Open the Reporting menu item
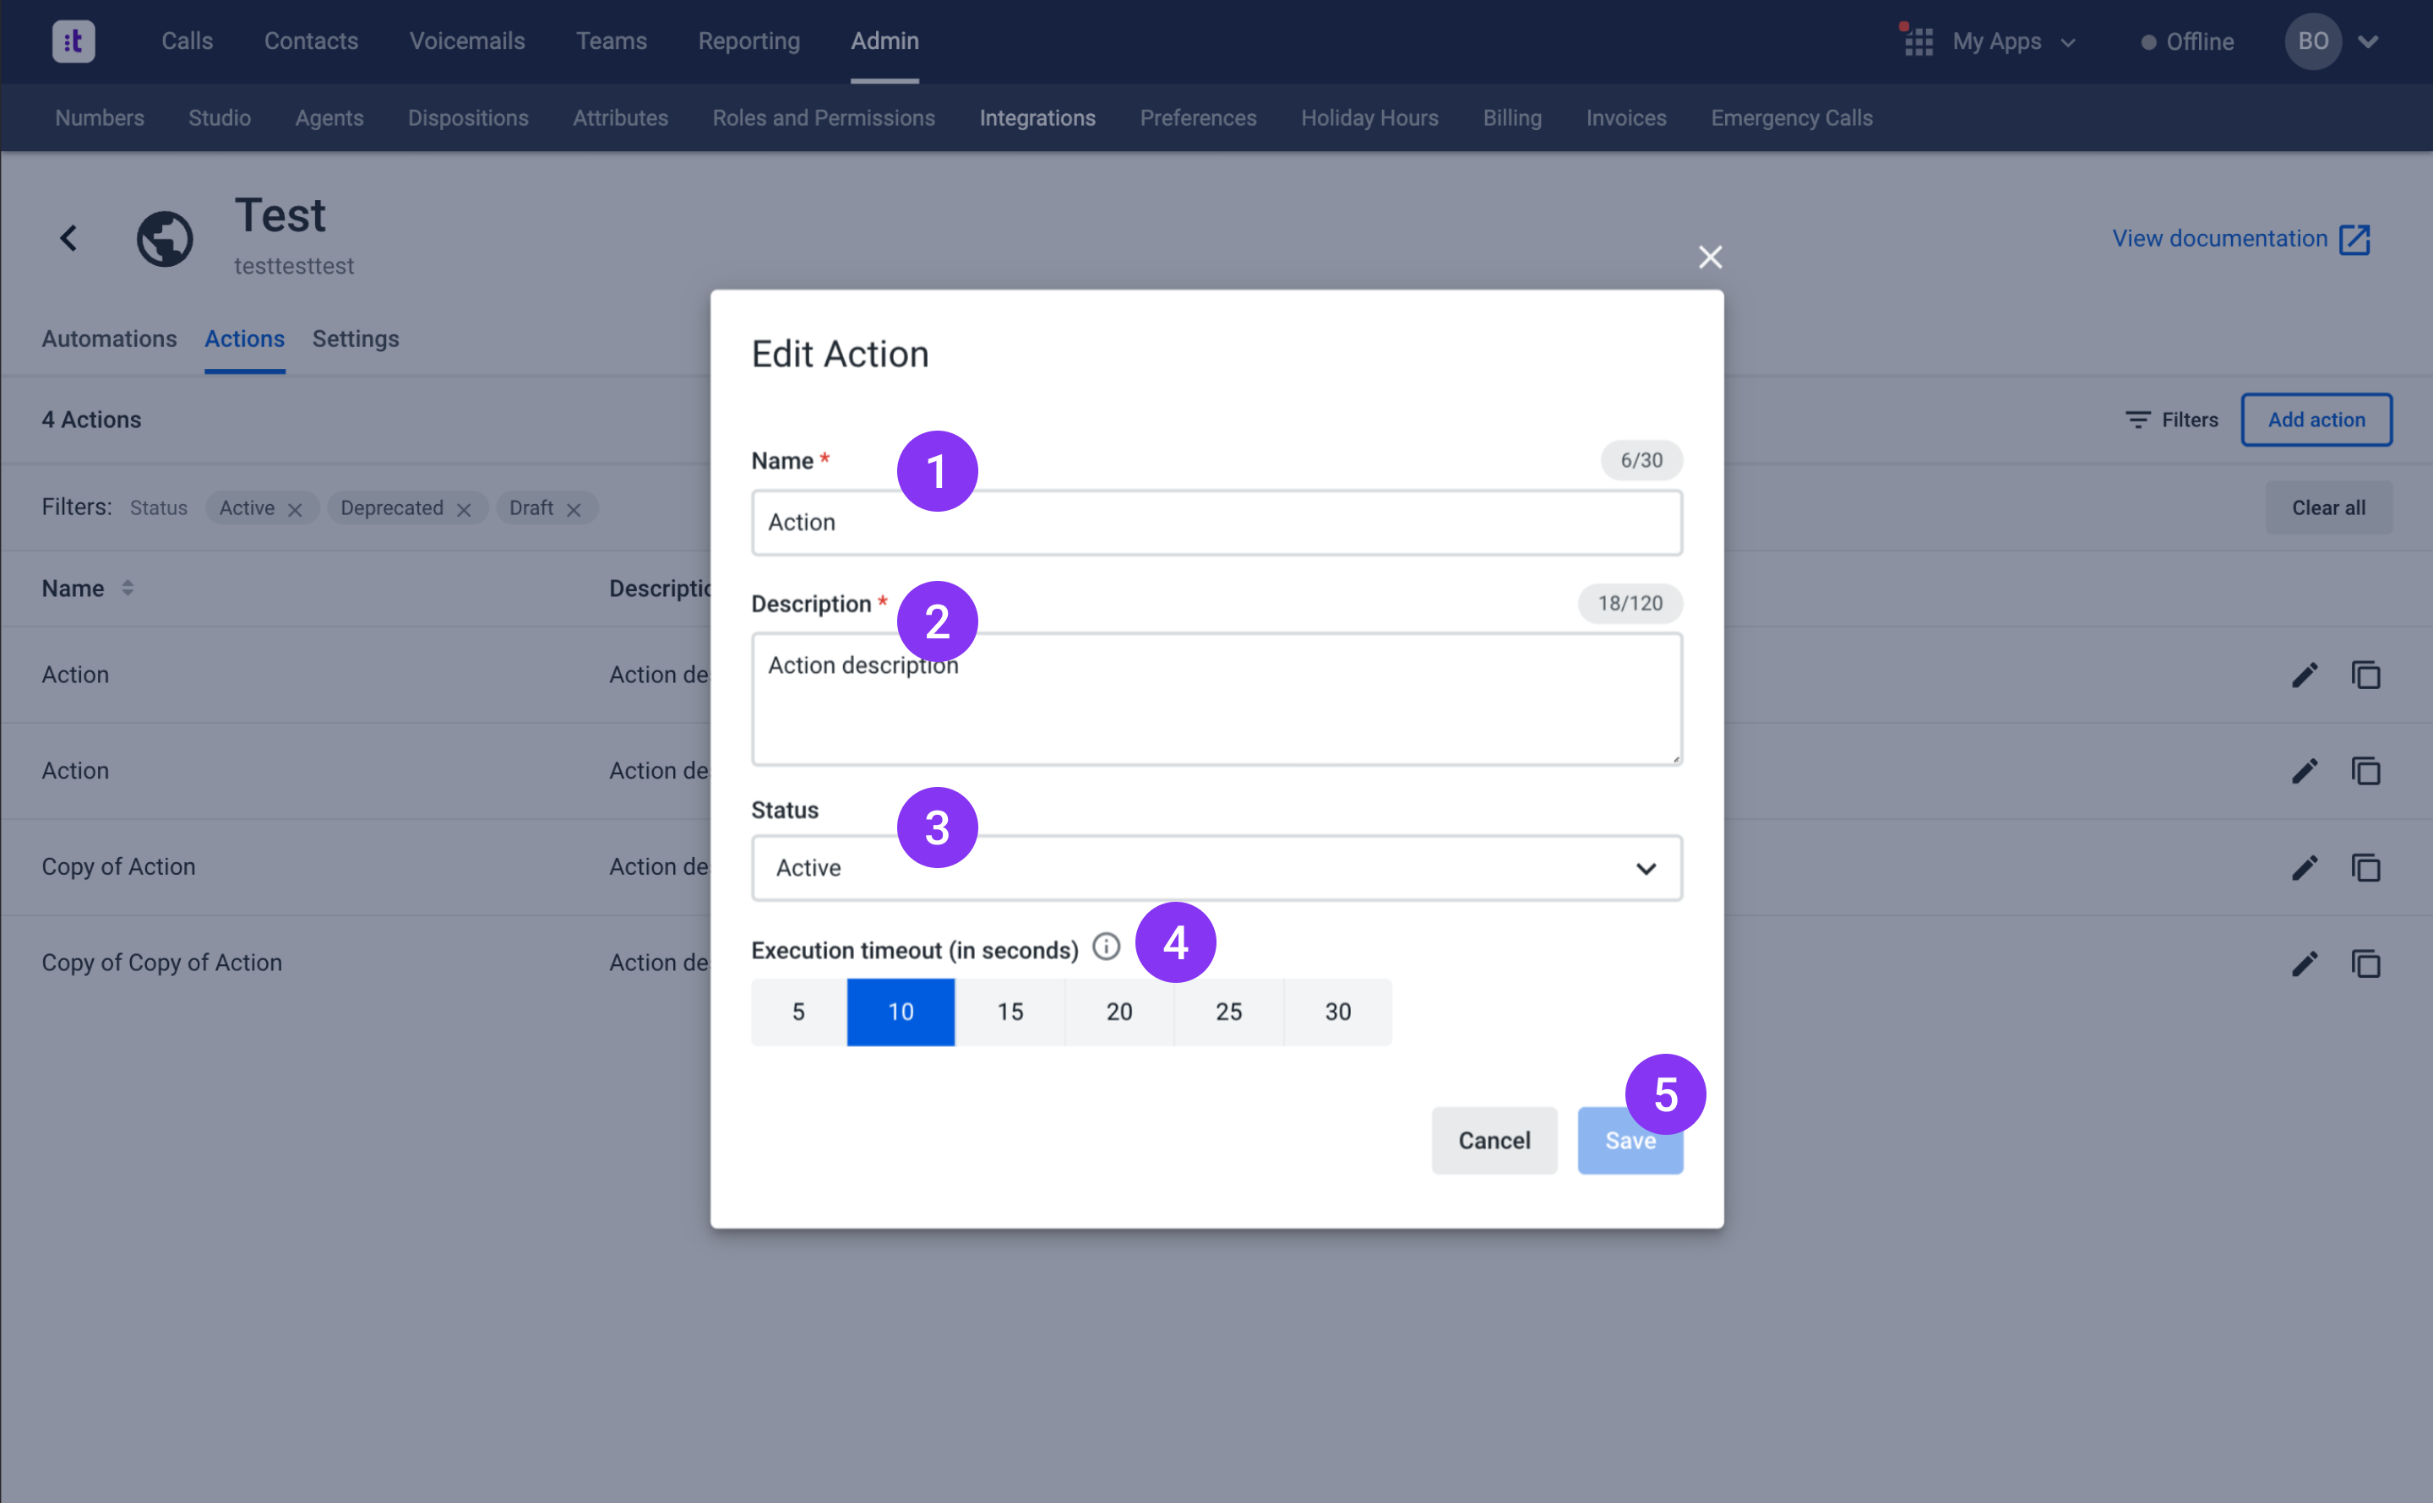Screen dimensions: 2433x1503 coord(748,41)
